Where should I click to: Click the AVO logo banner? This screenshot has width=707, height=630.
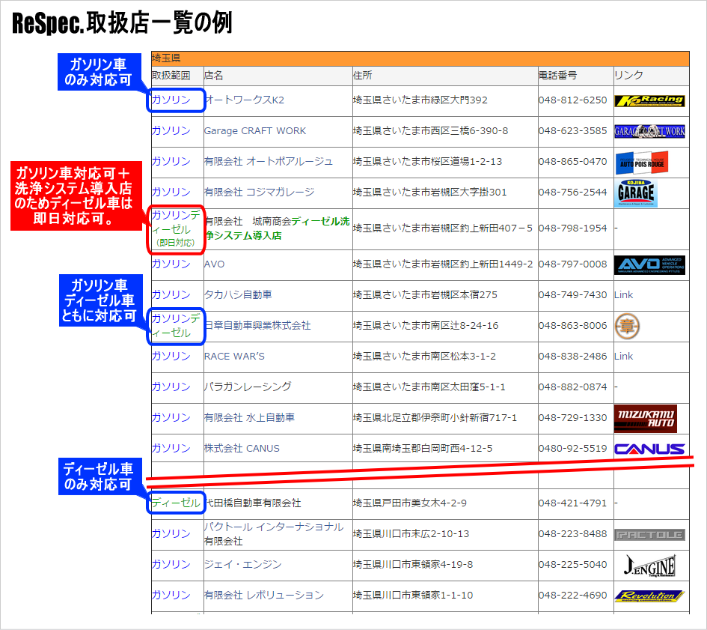coord(649,264)
